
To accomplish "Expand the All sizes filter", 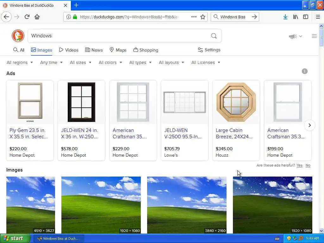I will point(81,62).
